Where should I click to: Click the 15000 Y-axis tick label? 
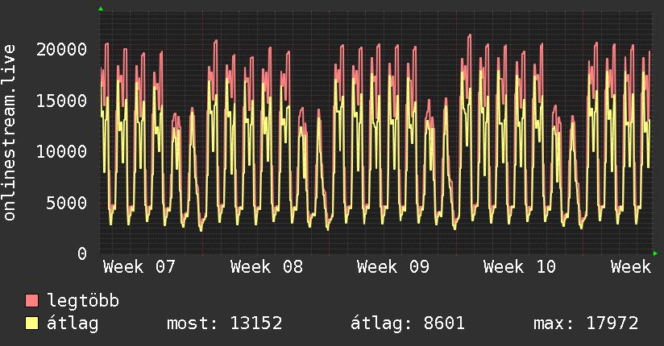coord(62,101)
